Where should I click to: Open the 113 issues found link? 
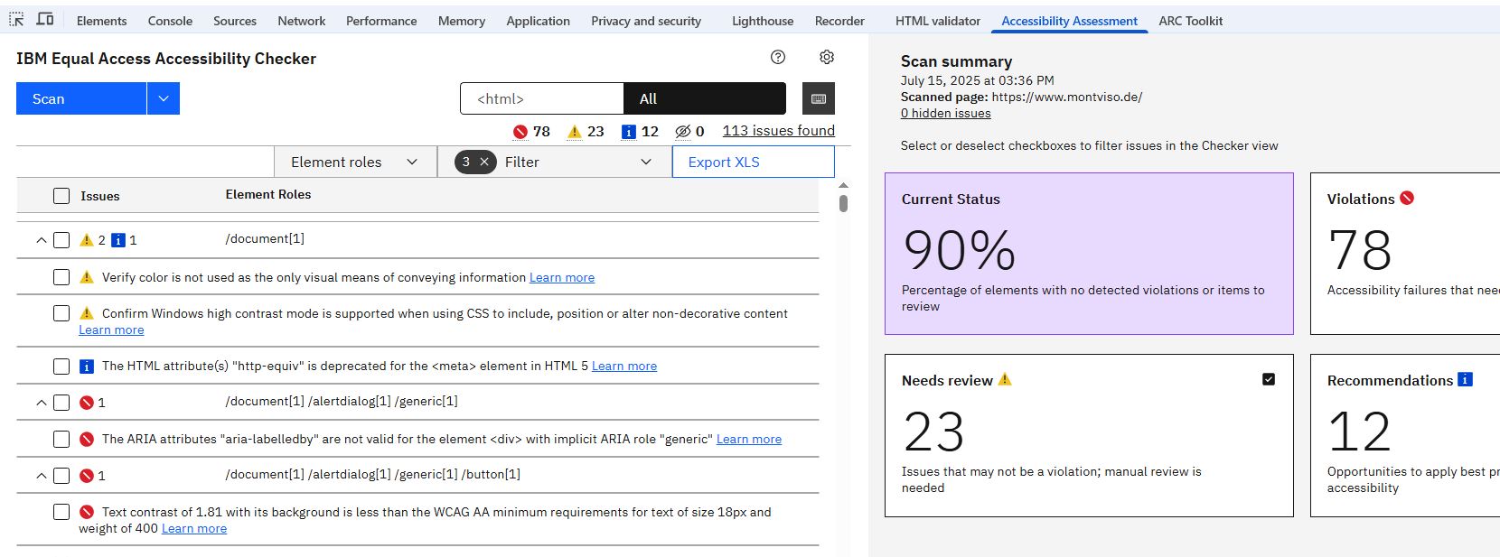(x=779, y=131)
